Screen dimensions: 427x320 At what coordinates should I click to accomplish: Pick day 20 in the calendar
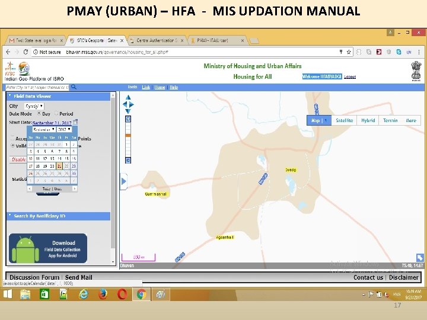tap(52, 166)
